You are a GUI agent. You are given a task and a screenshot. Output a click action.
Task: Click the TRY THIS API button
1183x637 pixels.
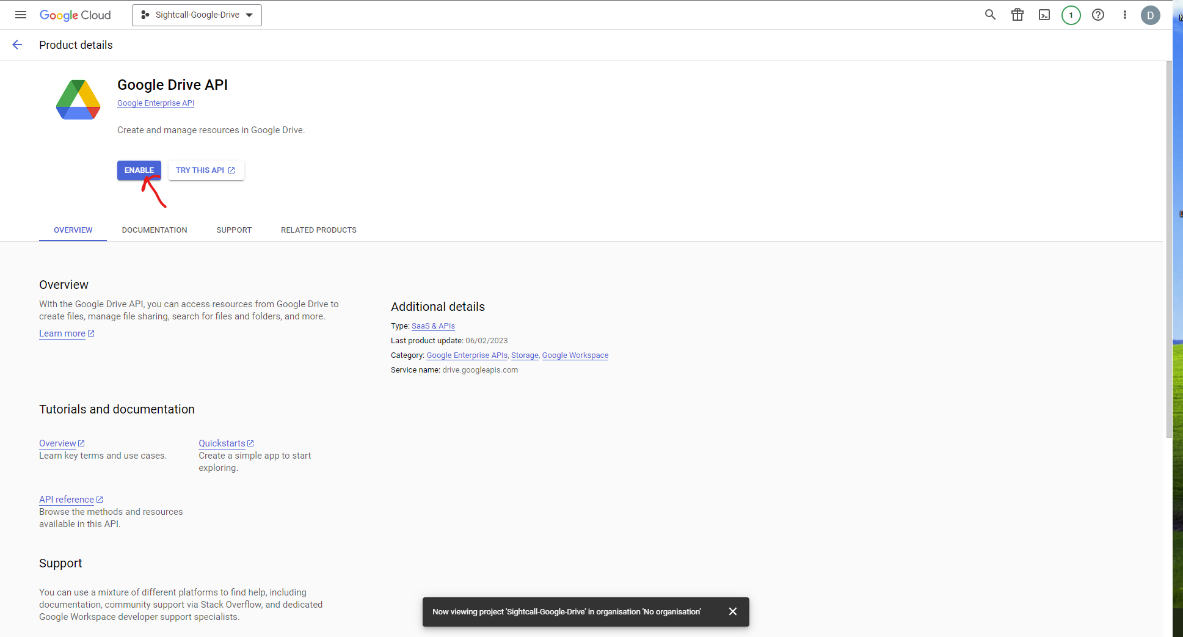click(x=206, y=170)
